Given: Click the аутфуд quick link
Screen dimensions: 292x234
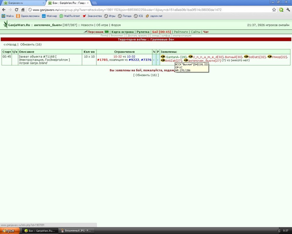Looking at the screenshot, I should tap(165, 36).
